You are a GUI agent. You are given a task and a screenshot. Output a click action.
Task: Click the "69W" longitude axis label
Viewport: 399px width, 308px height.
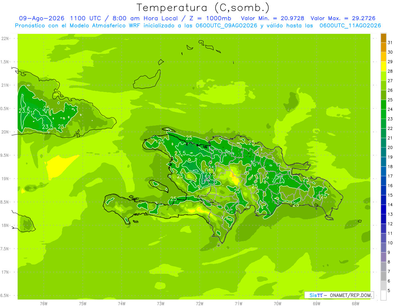(317, 304)
